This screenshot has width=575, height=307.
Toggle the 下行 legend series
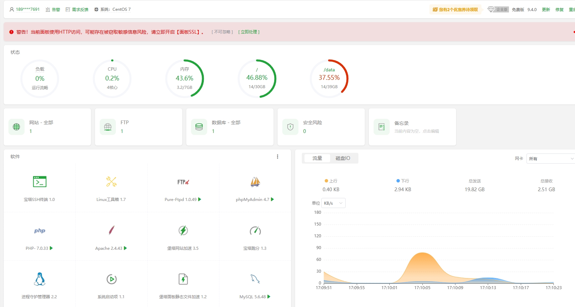coord(403,181)
